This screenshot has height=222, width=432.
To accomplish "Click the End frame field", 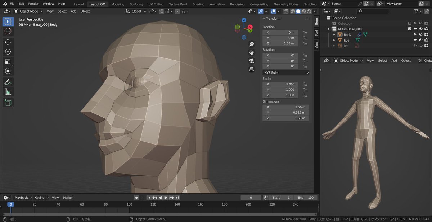I will coord(306,198).
